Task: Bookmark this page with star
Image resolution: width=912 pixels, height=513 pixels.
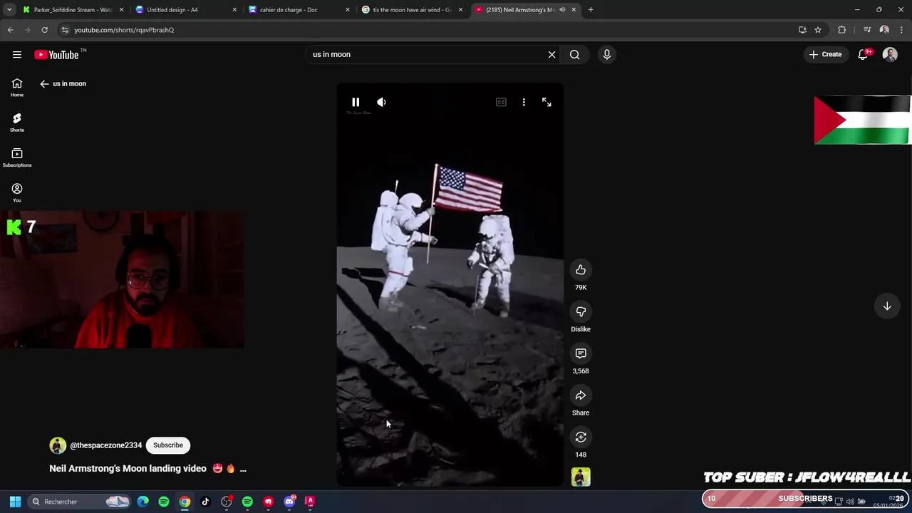Action: pos(818,30)
